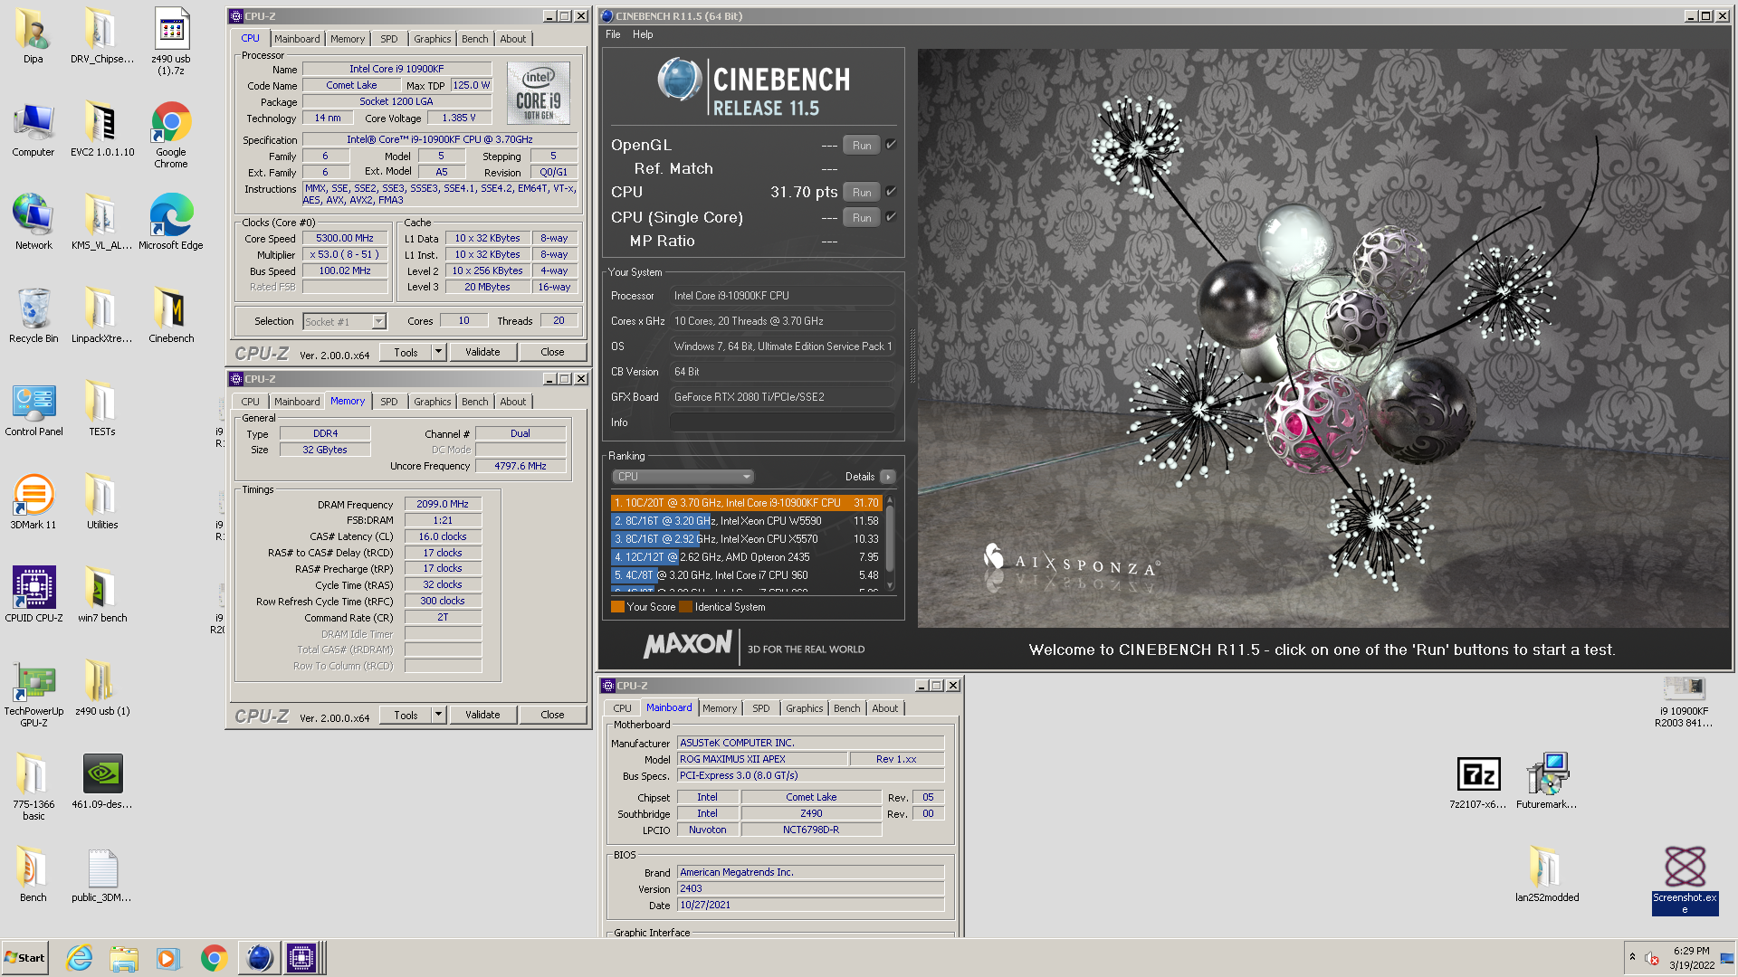1738x977 pixels.
Task: Click Close in Memory CPU-Z window
Action: (x=552, y=715)
